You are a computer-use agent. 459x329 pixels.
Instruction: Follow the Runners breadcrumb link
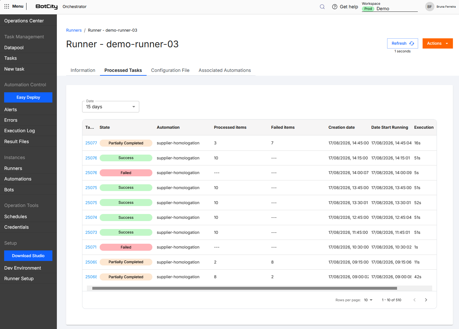(74, 30)
